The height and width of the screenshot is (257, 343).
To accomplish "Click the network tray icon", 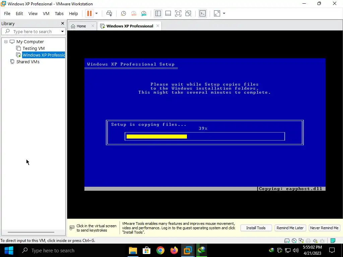I will pyautogui.click(x=288, y=250).
